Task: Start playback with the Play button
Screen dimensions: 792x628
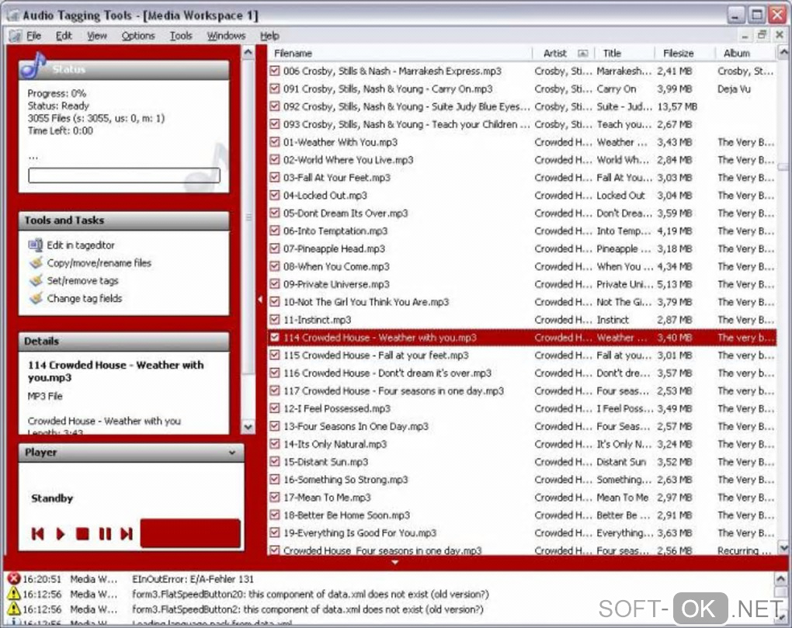Action: tap(60, 533)
